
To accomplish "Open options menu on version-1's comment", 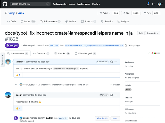I will click(116, 62).
